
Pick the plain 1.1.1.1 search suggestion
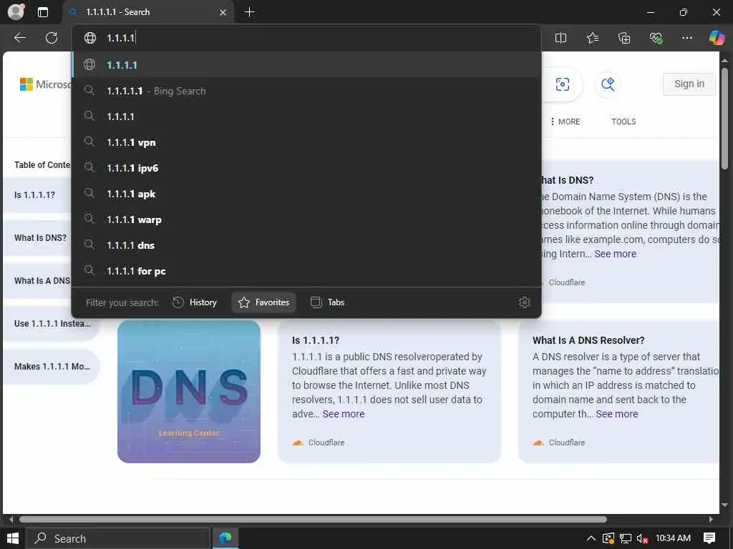306,117
